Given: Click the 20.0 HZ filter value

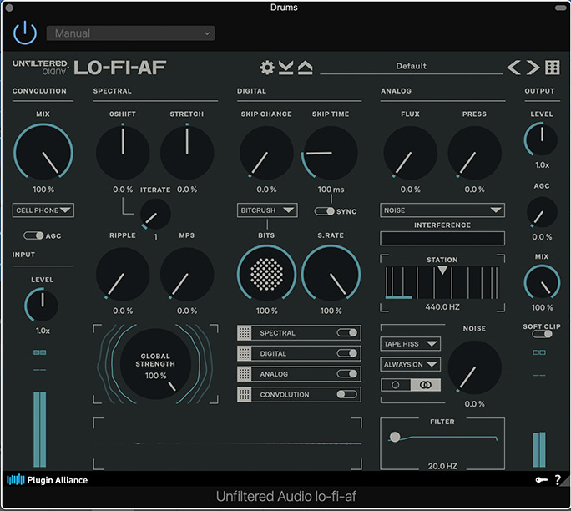Looking at the screenshot, I should click(x=442, y=466).
